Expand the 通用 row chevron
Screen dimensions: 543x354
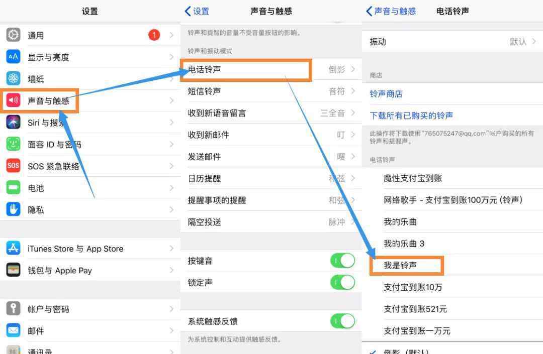(x=171, y=35)
